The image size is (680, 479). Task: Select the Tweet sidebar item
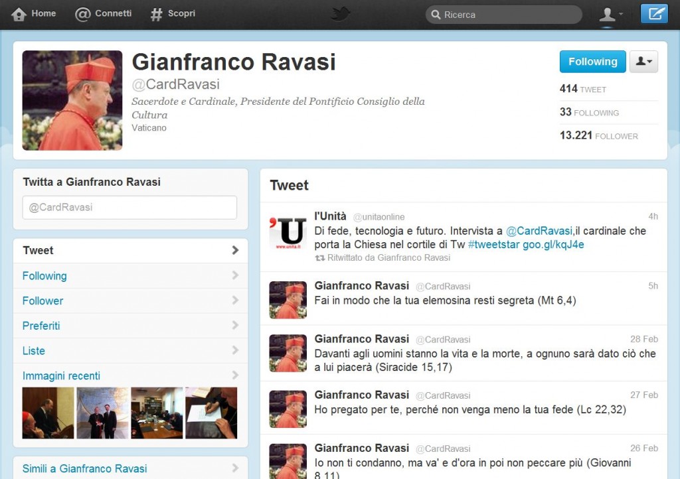[x=131, y=250]
